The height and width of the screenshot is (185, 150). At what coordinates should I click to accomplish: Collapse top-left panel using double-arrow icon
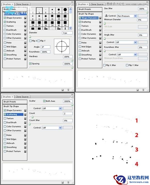(x=72, y=2)
